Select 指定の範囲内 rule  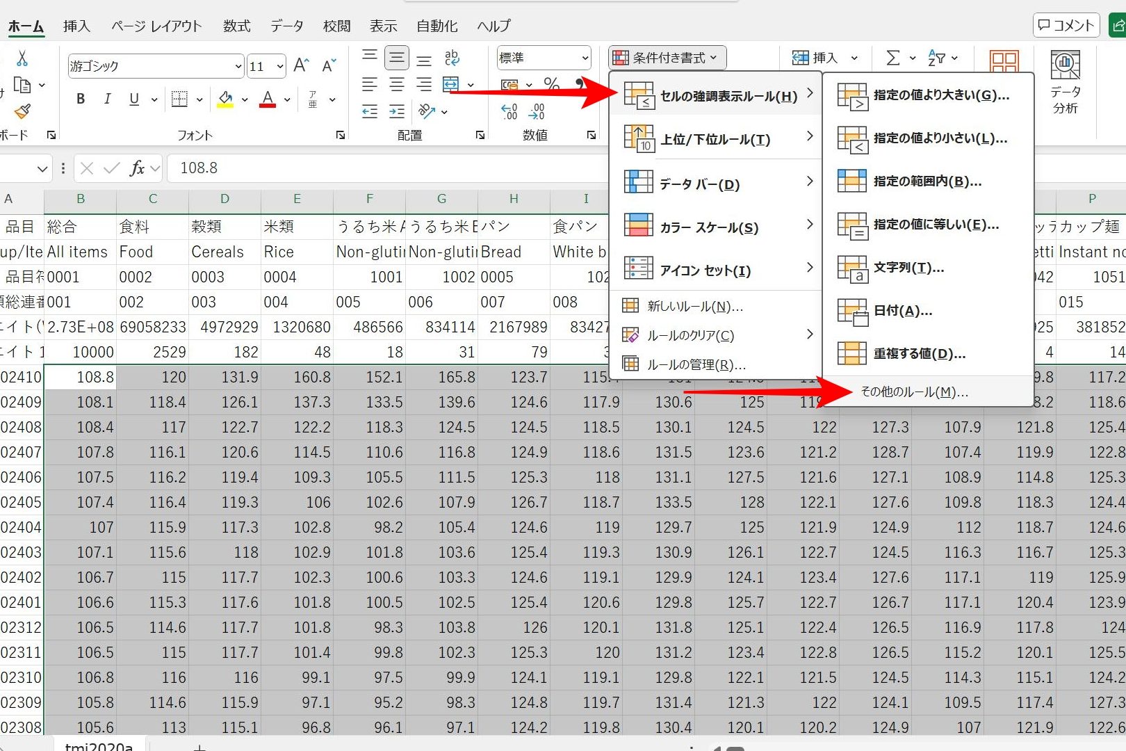point(927,181)
